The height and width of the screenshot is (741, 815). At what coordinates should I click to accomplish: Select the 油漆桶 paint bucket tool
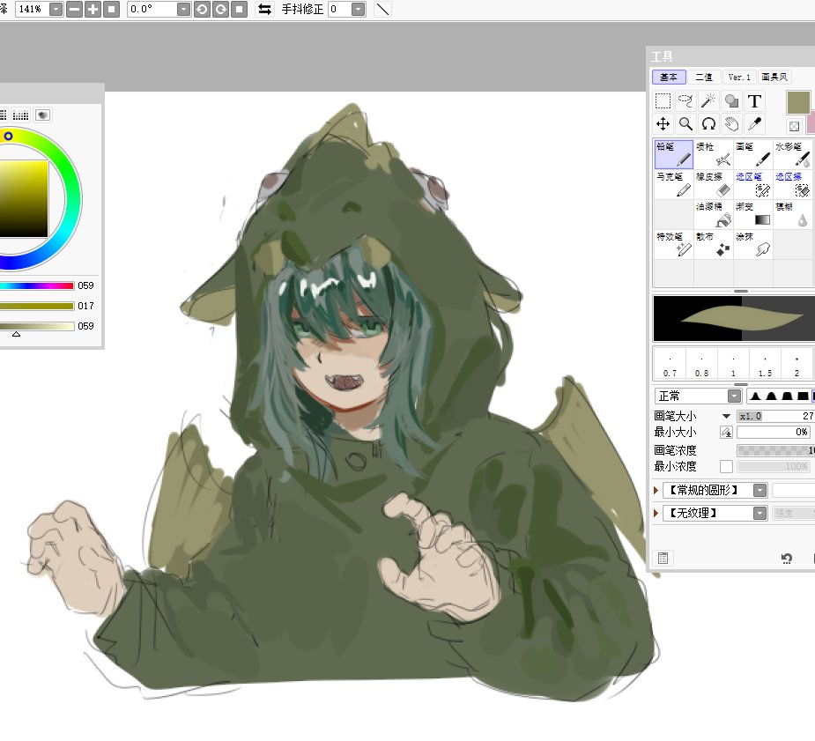pos(713,215)
